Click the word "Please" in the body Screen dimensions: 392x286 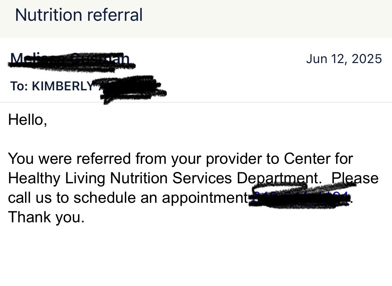(x=355, y=178)
